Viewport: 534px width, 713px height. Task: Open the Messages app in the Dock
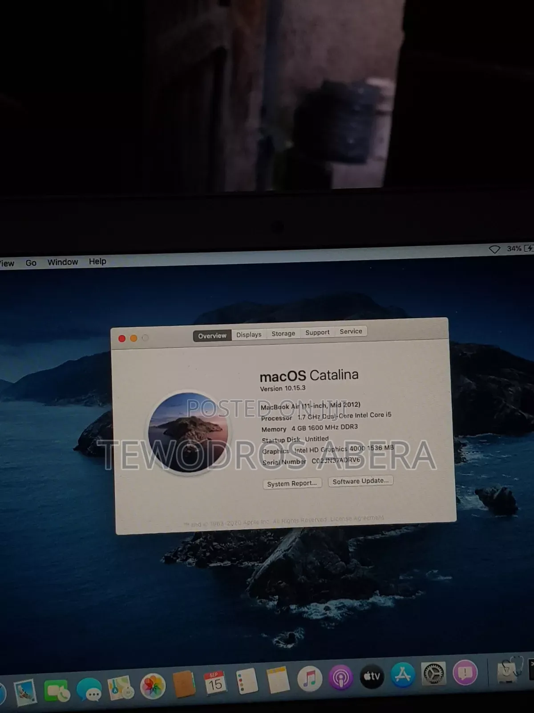[x=89, y=689]
